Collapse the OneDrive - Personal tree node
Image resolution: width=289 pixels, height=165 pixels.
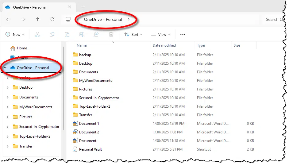5,68
